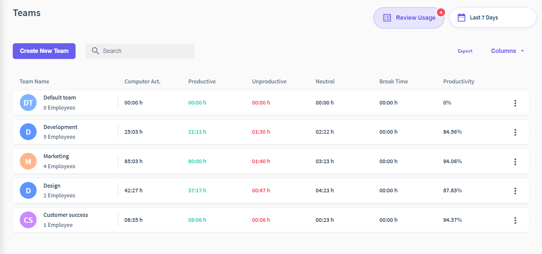
Task: Export the teams table
Action: [465, 51]
